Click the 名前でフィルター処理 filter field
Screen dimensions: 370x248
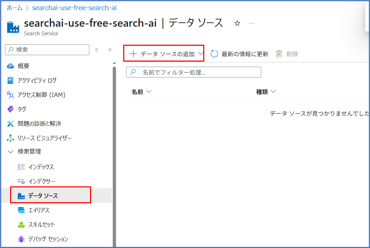(x=193, y=72)
